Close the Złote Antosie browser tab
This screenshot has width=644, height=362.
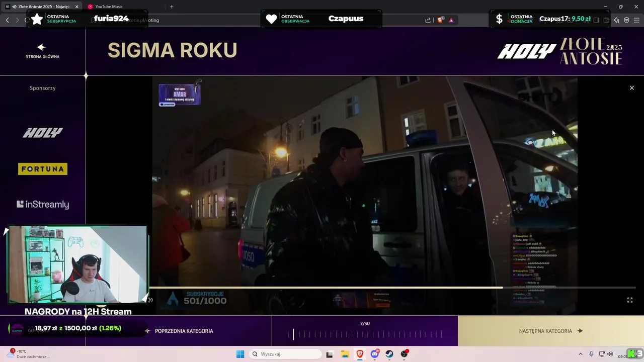point(76,7)
